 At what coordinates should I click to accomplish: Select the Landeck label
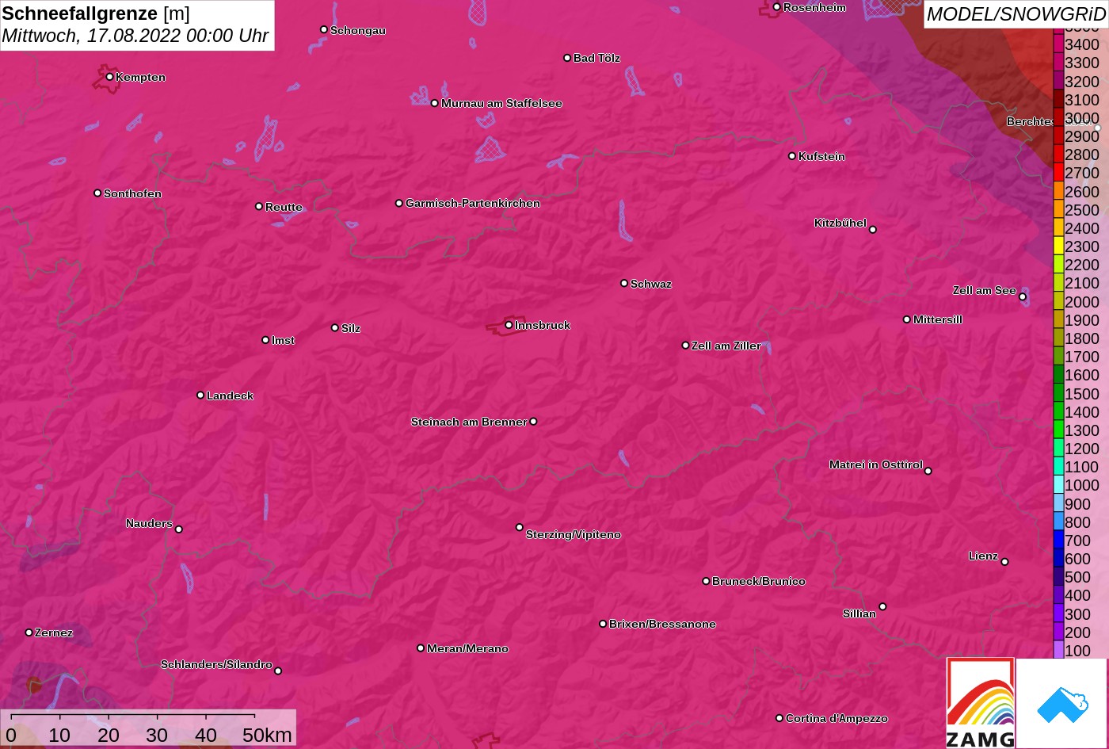[230, 396]
